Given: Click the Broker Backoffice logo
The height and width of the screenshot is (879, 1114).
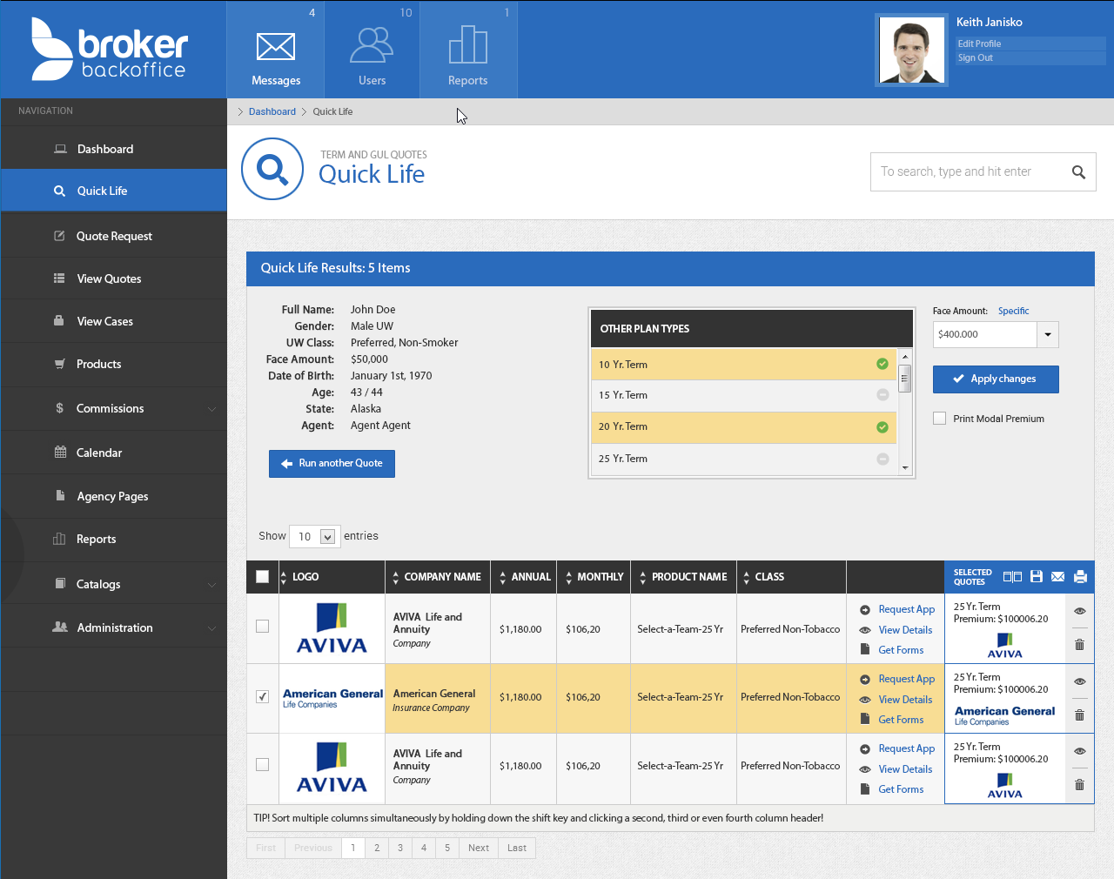Looking at the screenshot, I should click(110, 49).
